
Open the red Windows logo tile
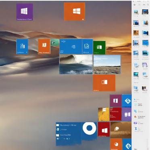pos(104,129)
